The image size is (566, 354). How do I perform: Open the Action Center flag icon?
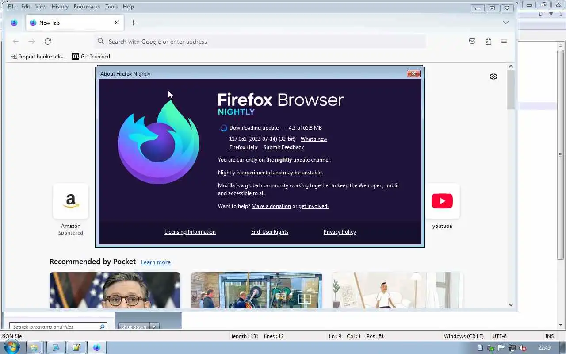501,348
